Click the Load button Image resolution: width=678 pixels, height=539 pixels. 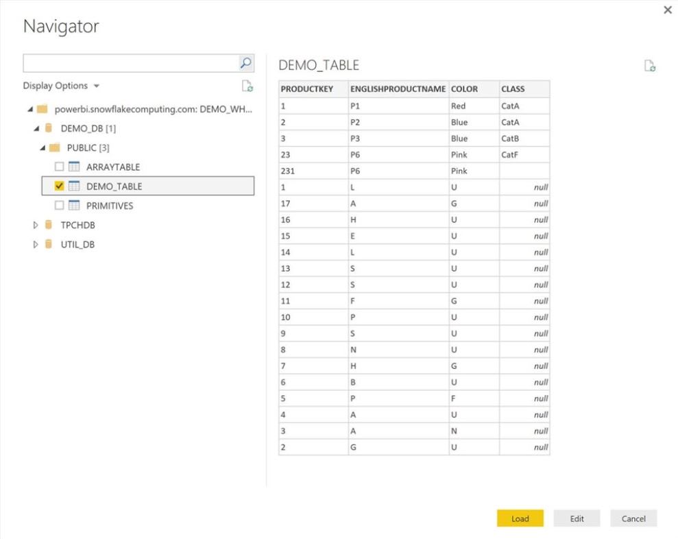[x=520, y=518]
